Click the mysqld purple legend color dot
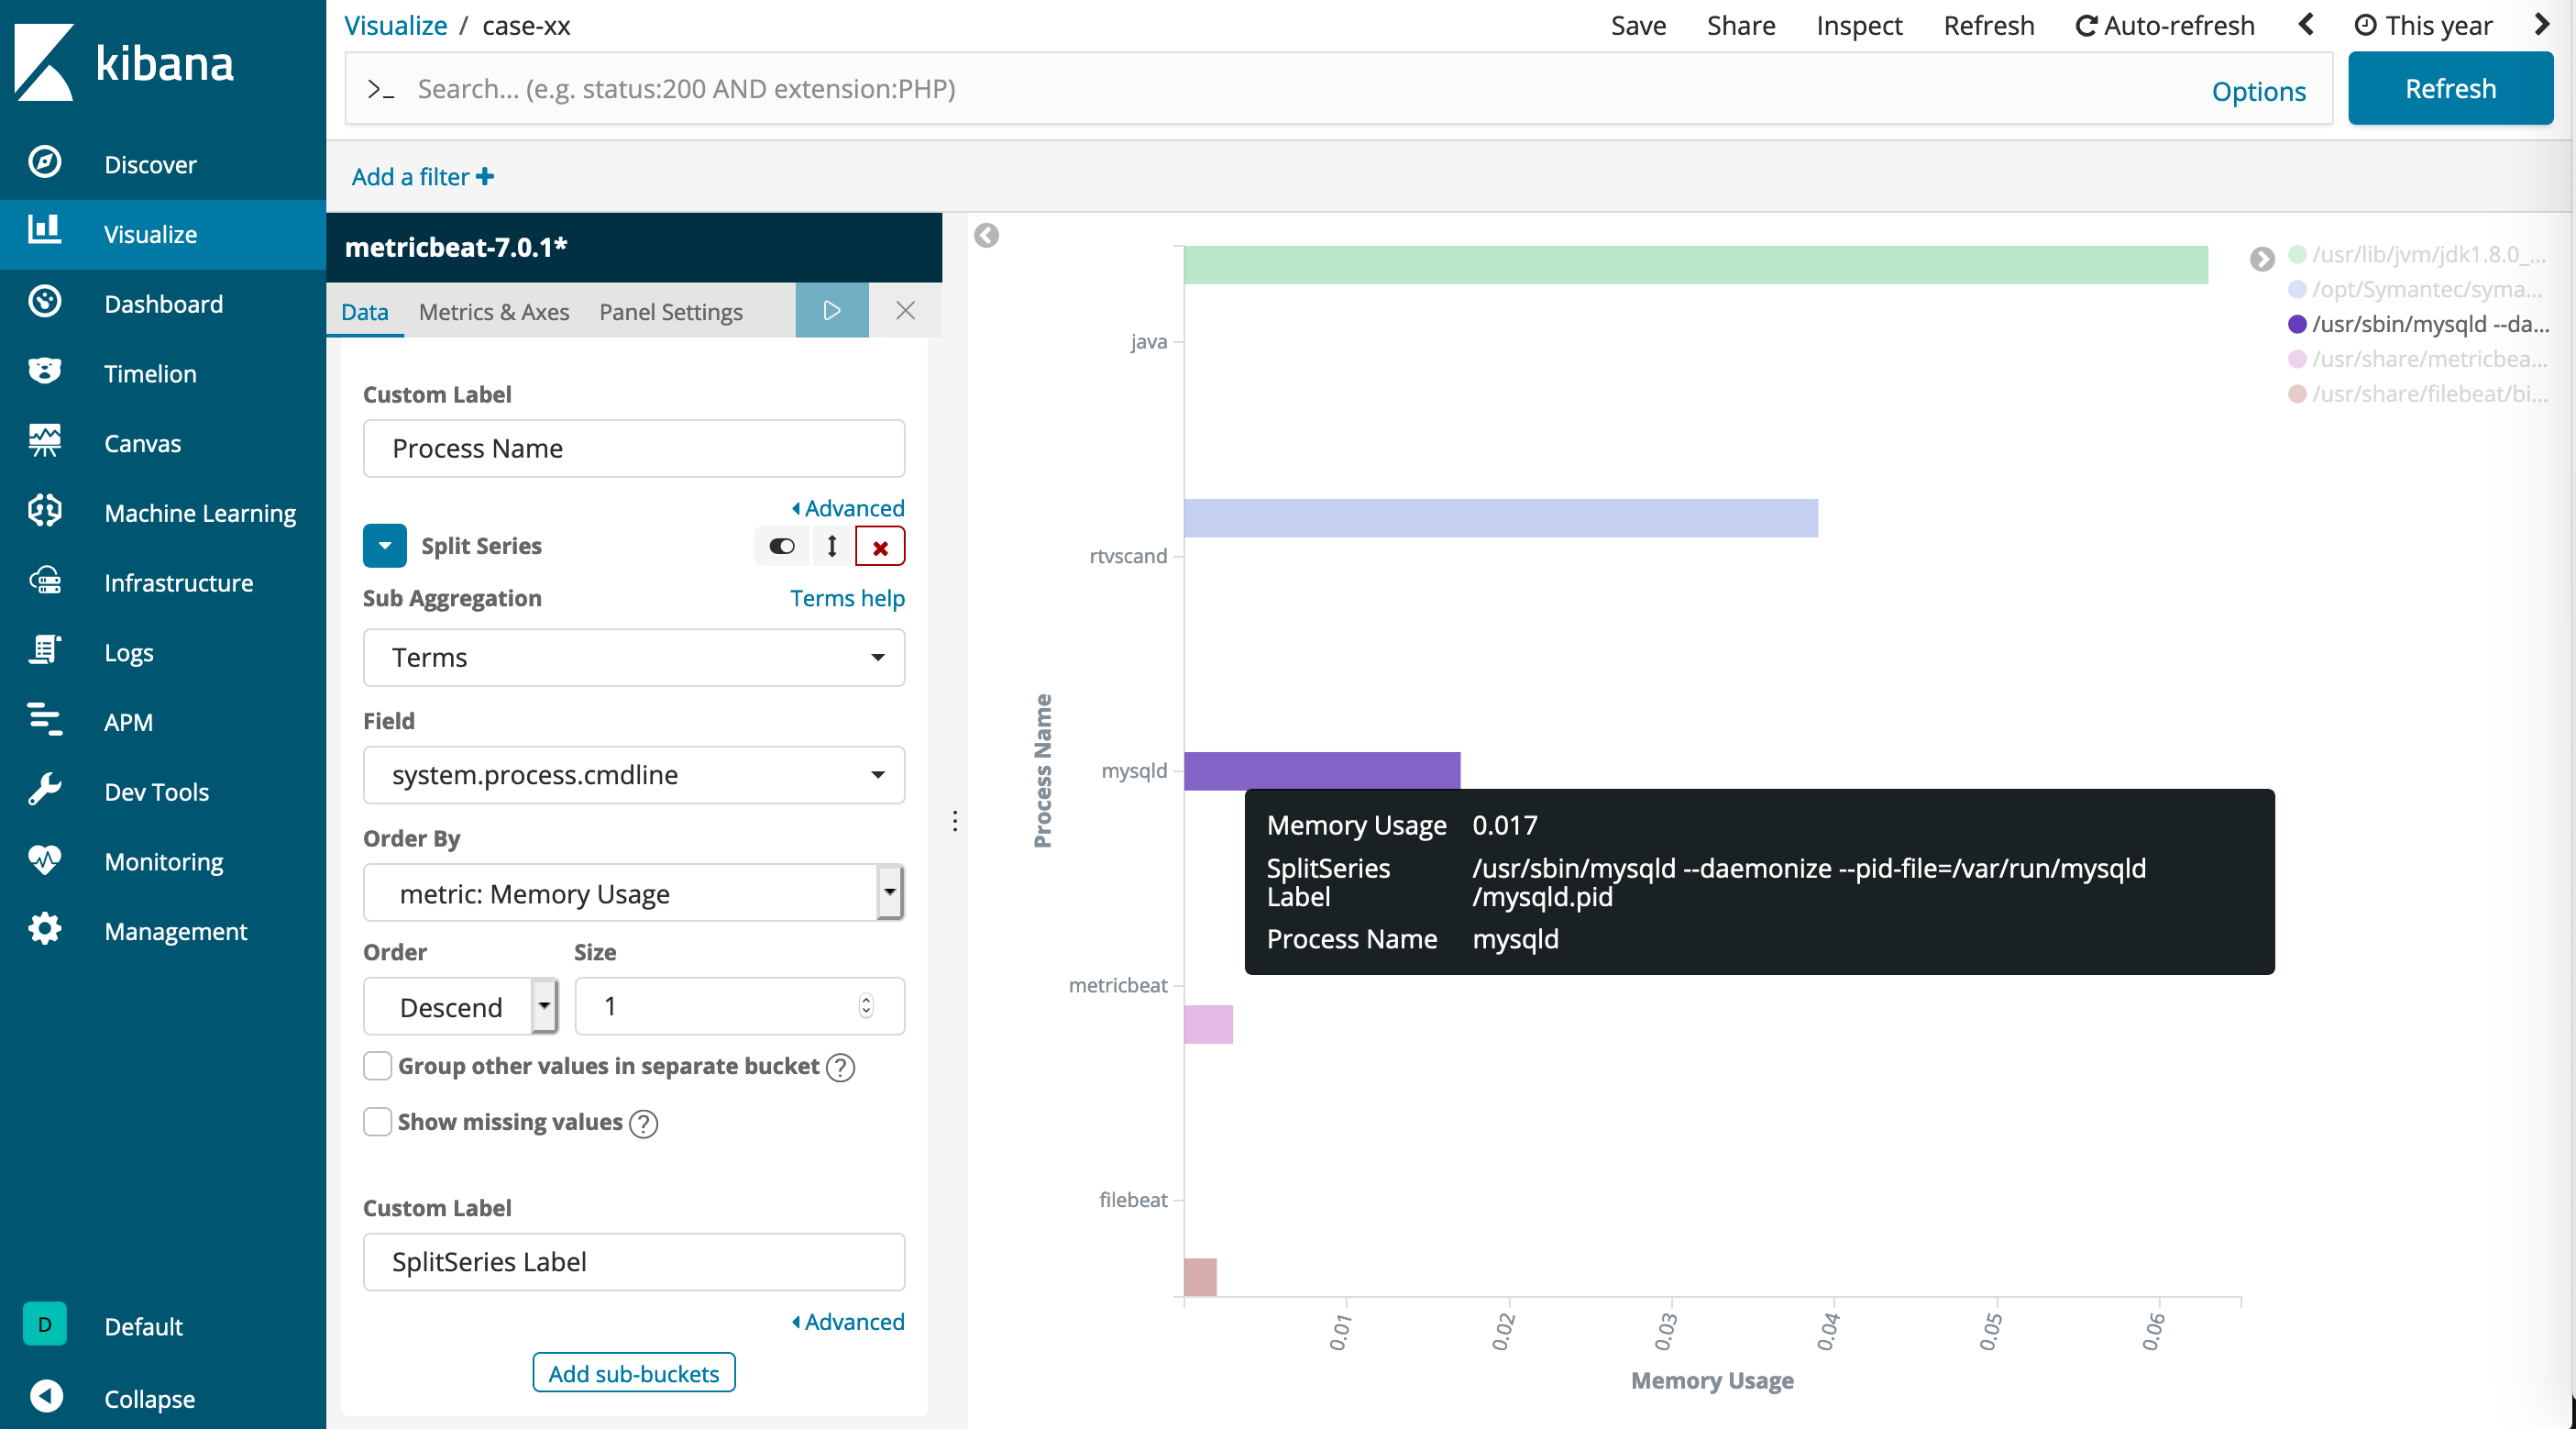The height and width of the screenshot is (1429, 2576). 2297,324
